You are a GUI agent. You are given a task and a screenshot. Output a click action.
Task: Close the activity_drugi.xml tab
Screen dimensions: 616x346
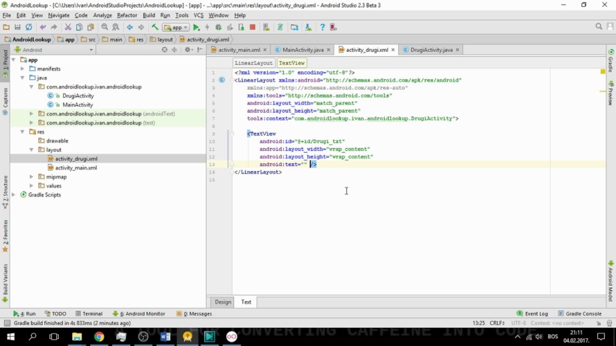pos(393,50)
